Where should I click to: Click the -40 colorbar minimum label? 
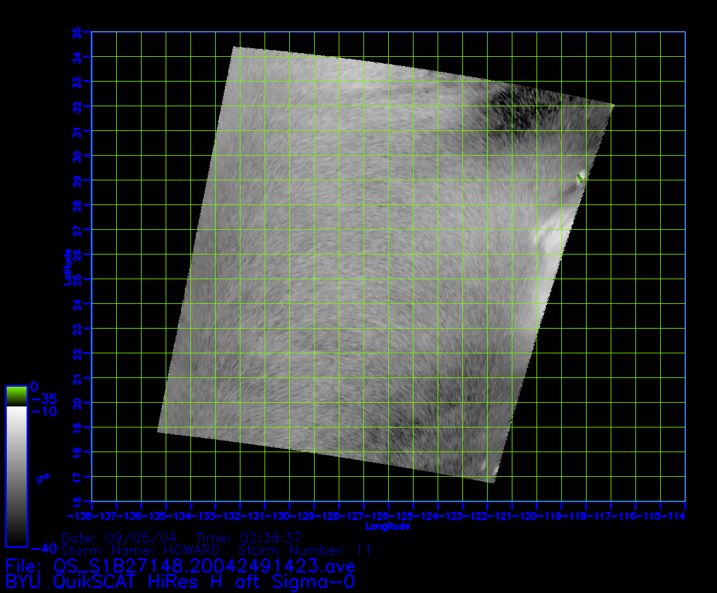(x=43, y=548)
